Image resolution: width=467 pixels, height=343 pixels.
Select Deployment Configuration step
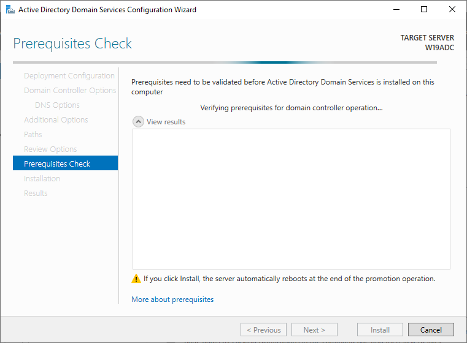click(x=69, y=76)
